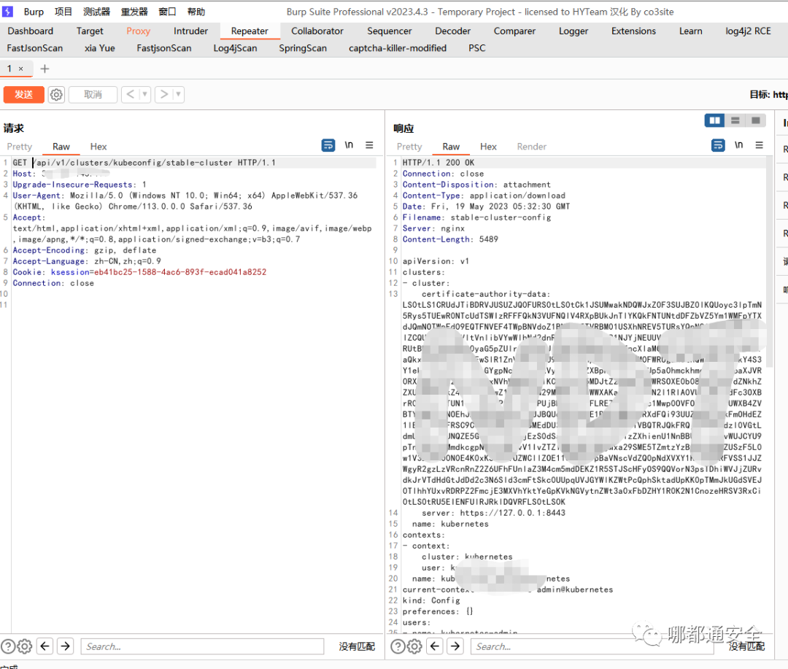The width and height of the screenshot is (788, 669).
Task: Open the 项目 menu
Action: point(63,12)
